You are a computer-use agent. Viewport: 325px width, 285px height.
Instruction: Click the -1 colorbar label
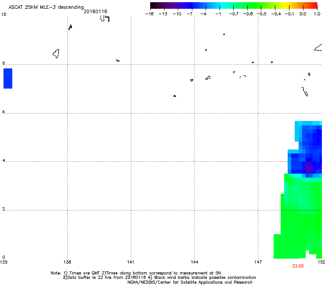click(218, 14)
